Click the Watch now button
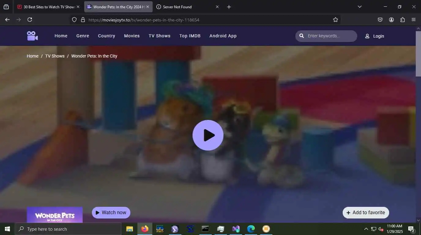 111,213
